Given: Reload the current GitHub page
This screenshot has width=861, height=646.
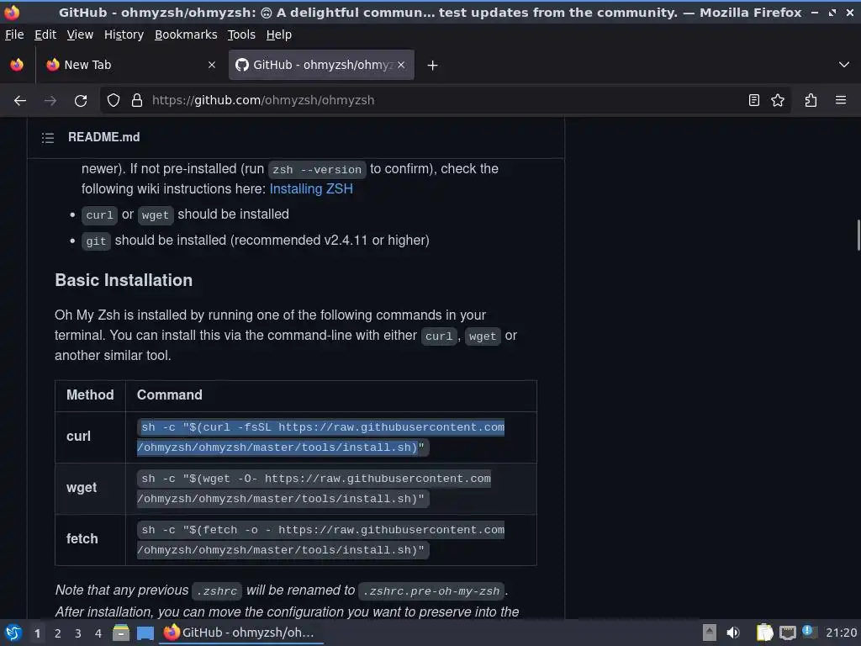Looking at the screenshot, I should point(81,101).
